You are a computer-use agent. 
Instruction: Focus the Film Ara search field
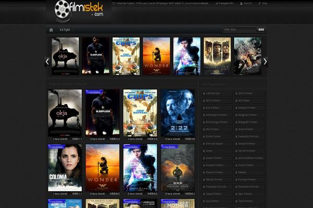click(x=239, y=30)
